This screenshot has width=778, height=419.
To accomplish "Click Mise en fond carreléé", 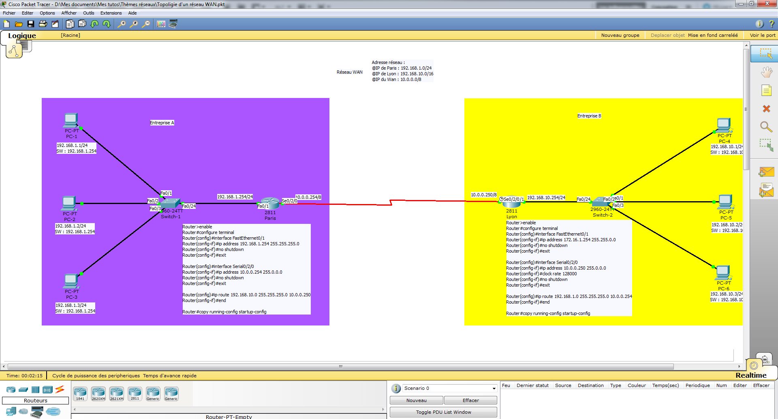I will click(x=713, y=35).
